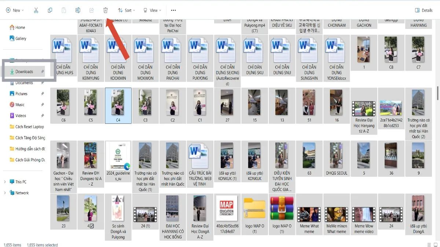Click the Cut scissors icon in toolbar
Image resolution: width=440 pixels, height=247 pixels.
36,10
